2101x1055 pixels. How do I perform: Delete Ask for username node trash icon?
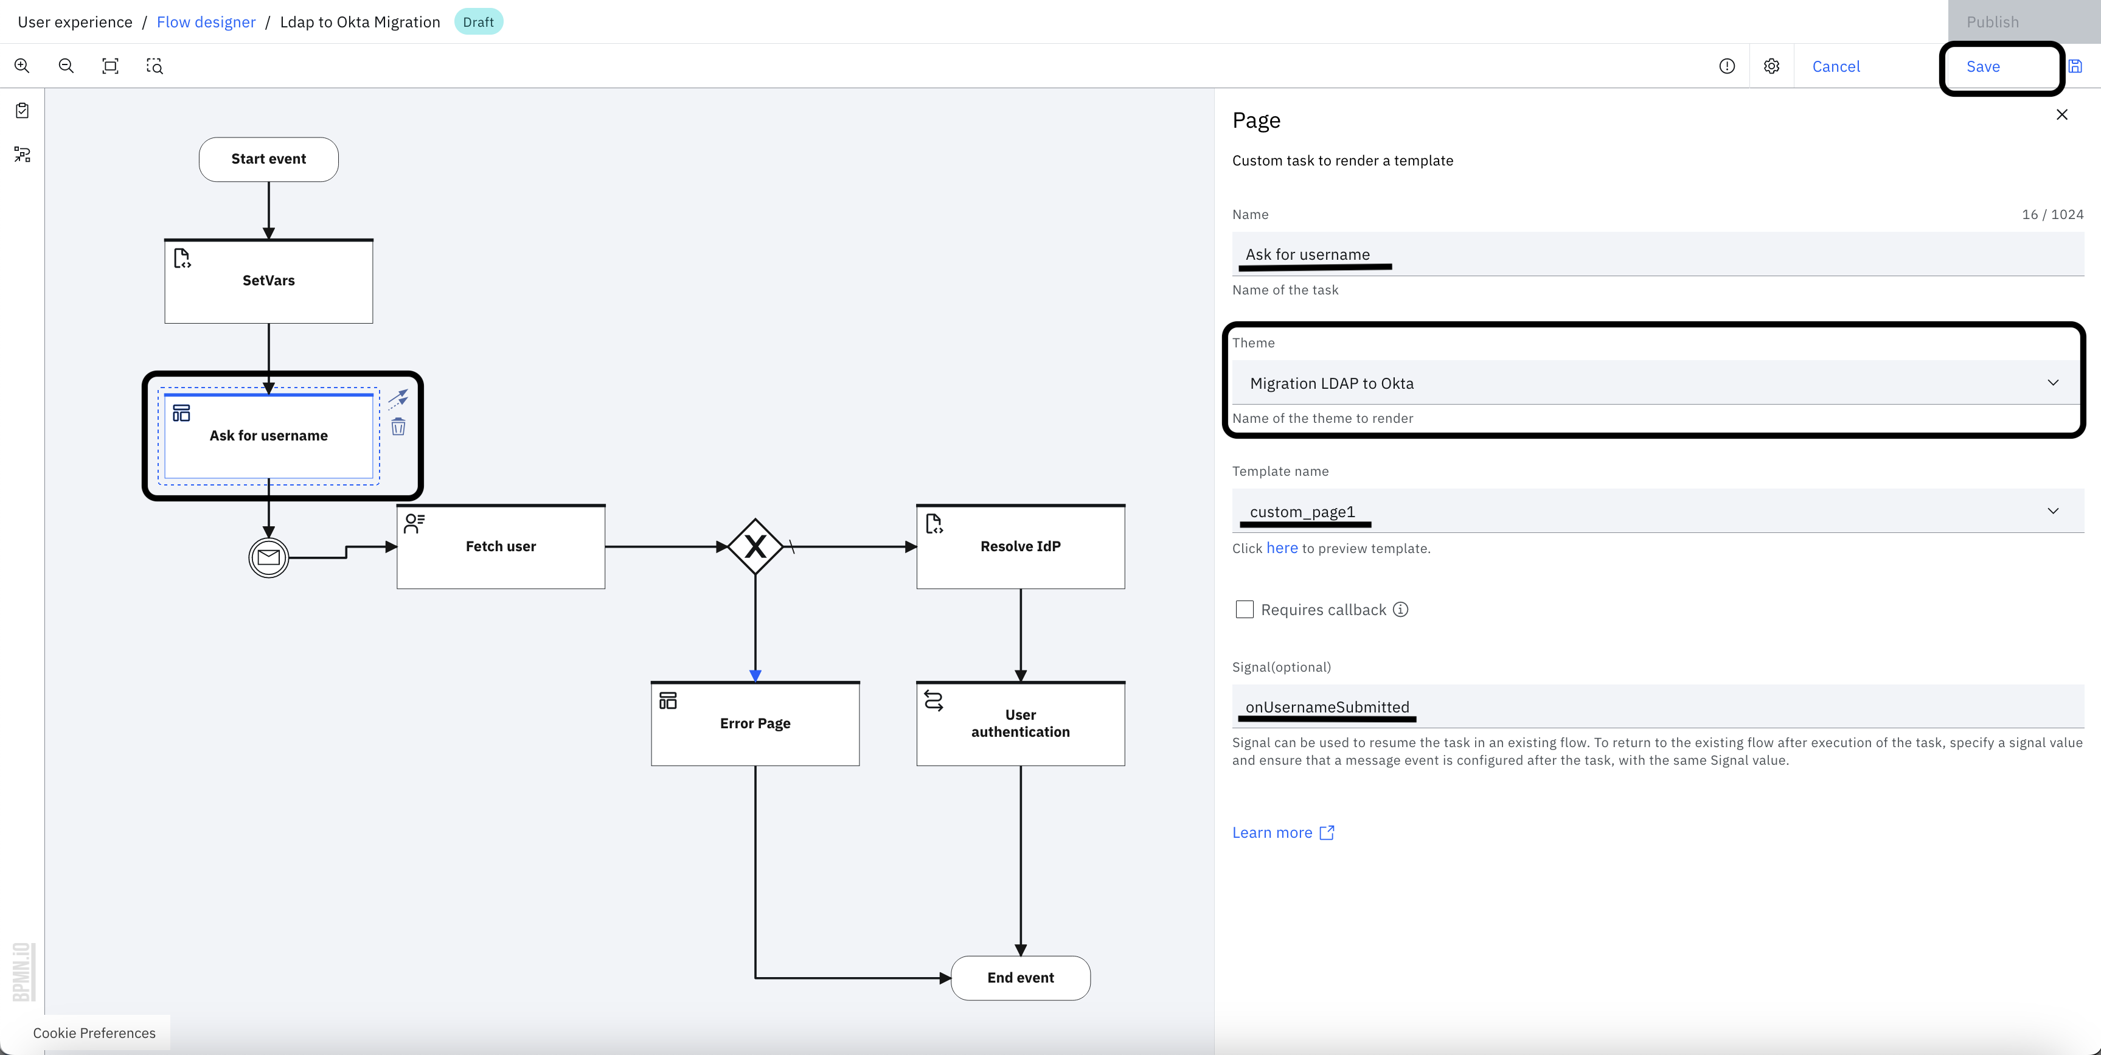pyautogui.click(x=398, y=427)
